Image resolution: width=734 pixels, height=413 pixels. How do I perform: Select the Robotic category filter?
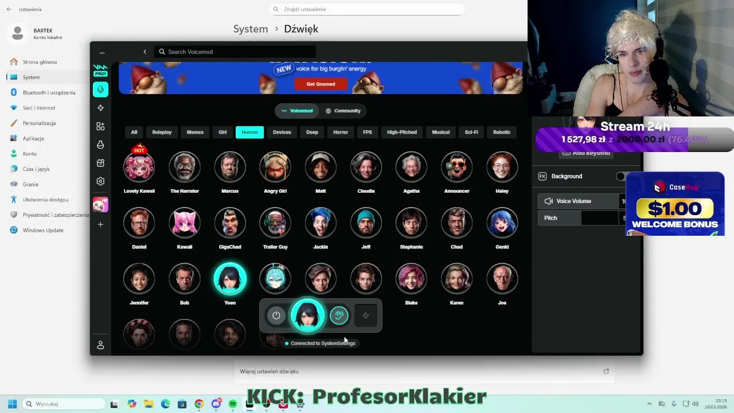pyautogui.click(x=502, y=132)
